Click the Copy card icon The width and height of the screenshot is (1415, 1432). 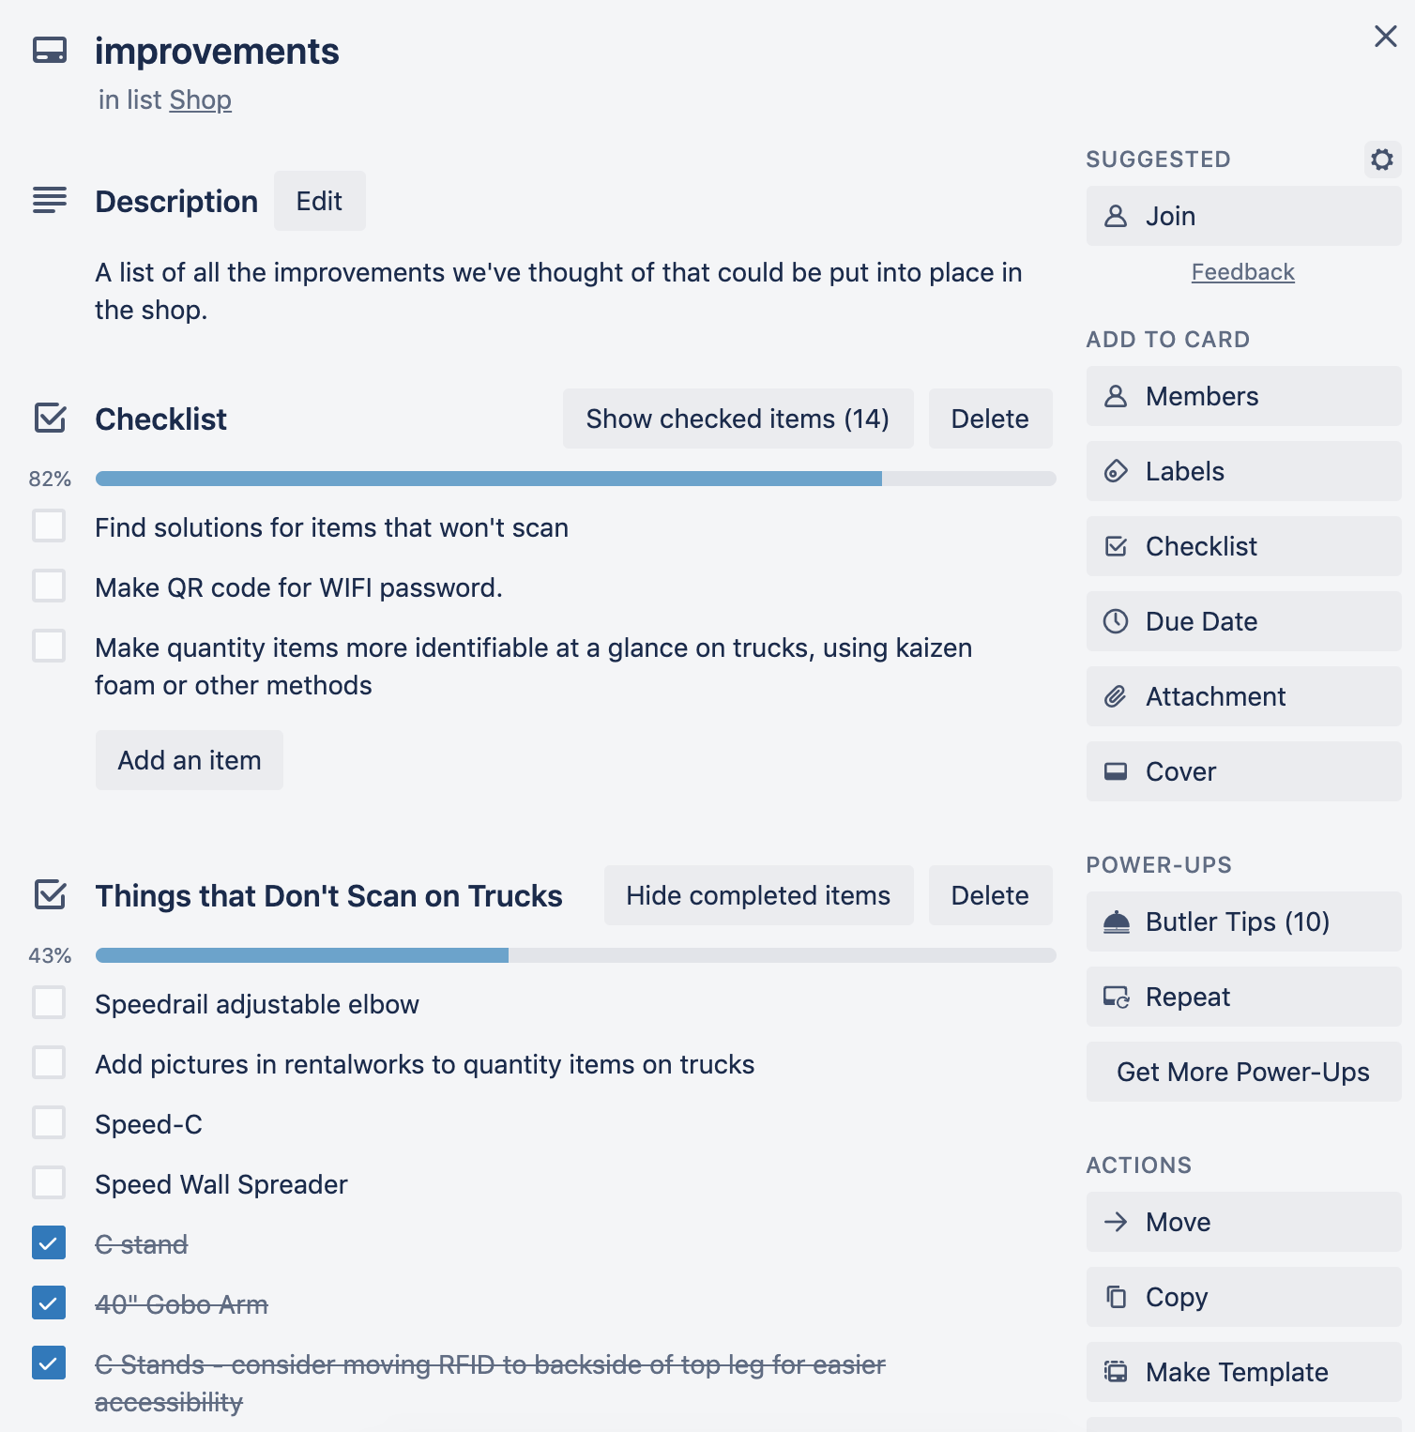pyautogui.click(x=1116, y=1297)
